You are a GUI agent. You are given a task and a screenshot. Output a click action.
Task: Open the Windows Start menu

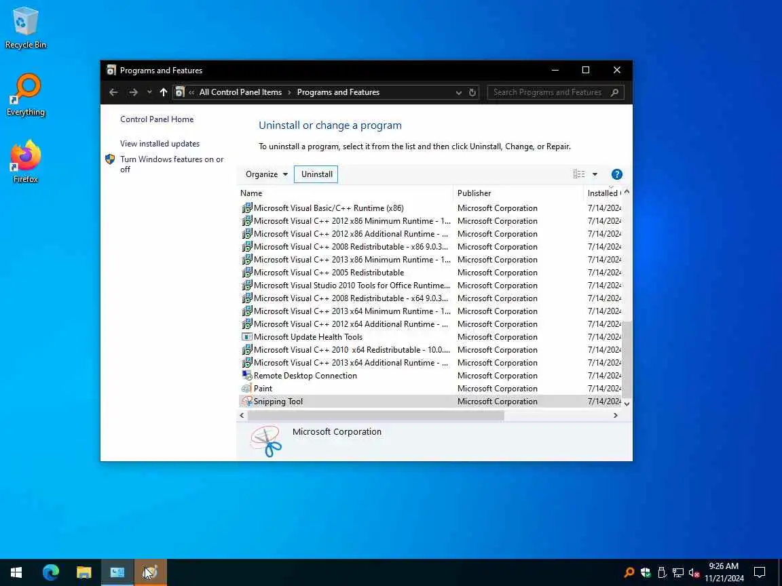(x=16, y=572)
